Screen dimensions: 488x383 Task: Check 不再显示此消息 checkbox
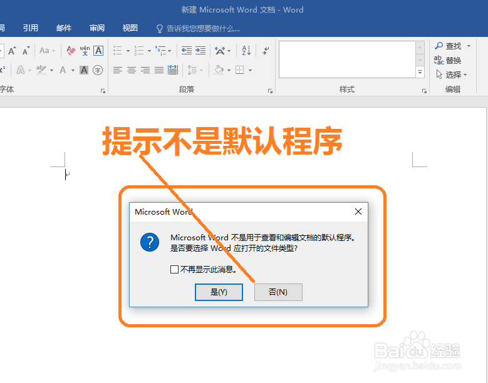coord(174,269)
